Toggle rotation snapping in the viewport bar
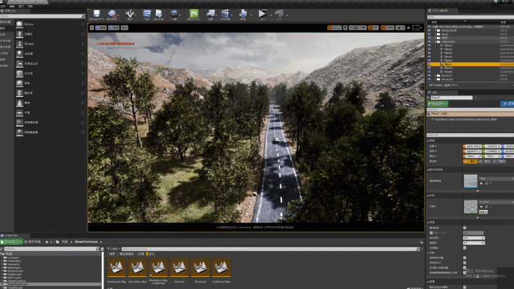 [x=371, y=28]
